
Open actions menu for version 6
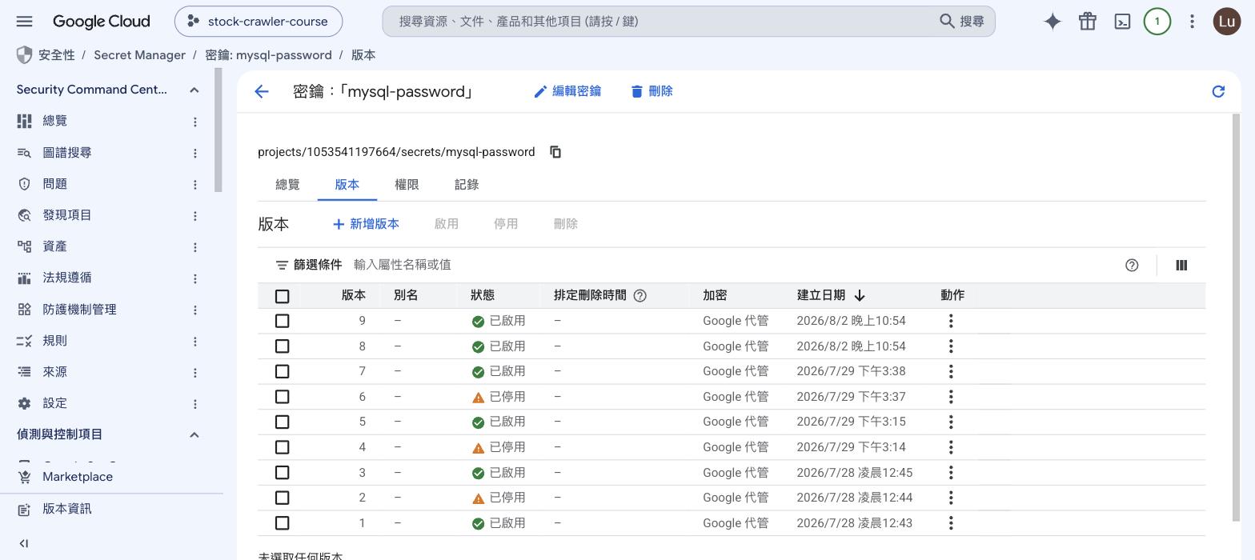[951, 397]
